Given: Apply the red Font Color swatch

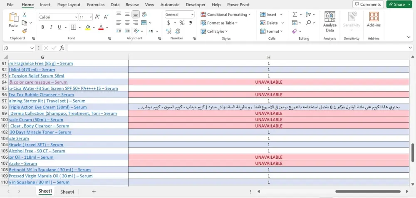Looking at the screenshot, I should coord(101,27).
